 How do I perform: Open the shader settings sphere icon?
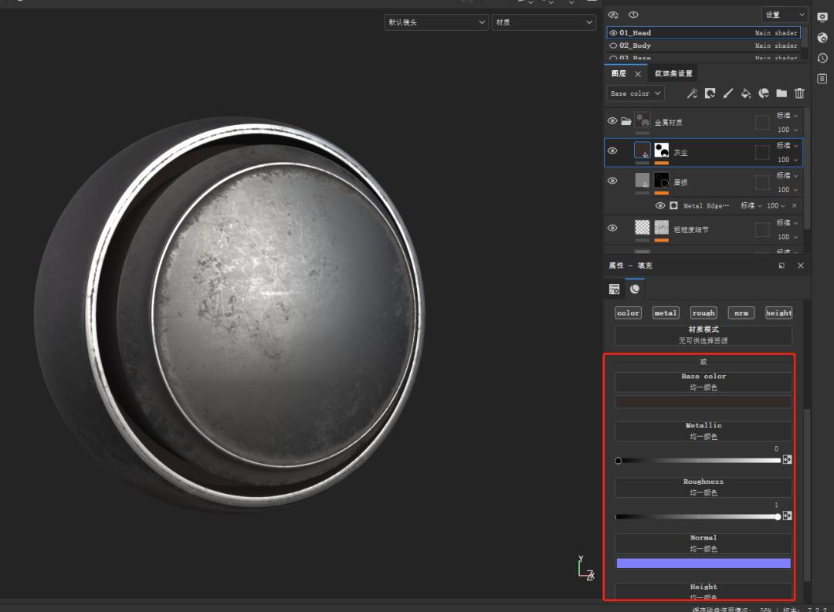click(x=822, y=38)
